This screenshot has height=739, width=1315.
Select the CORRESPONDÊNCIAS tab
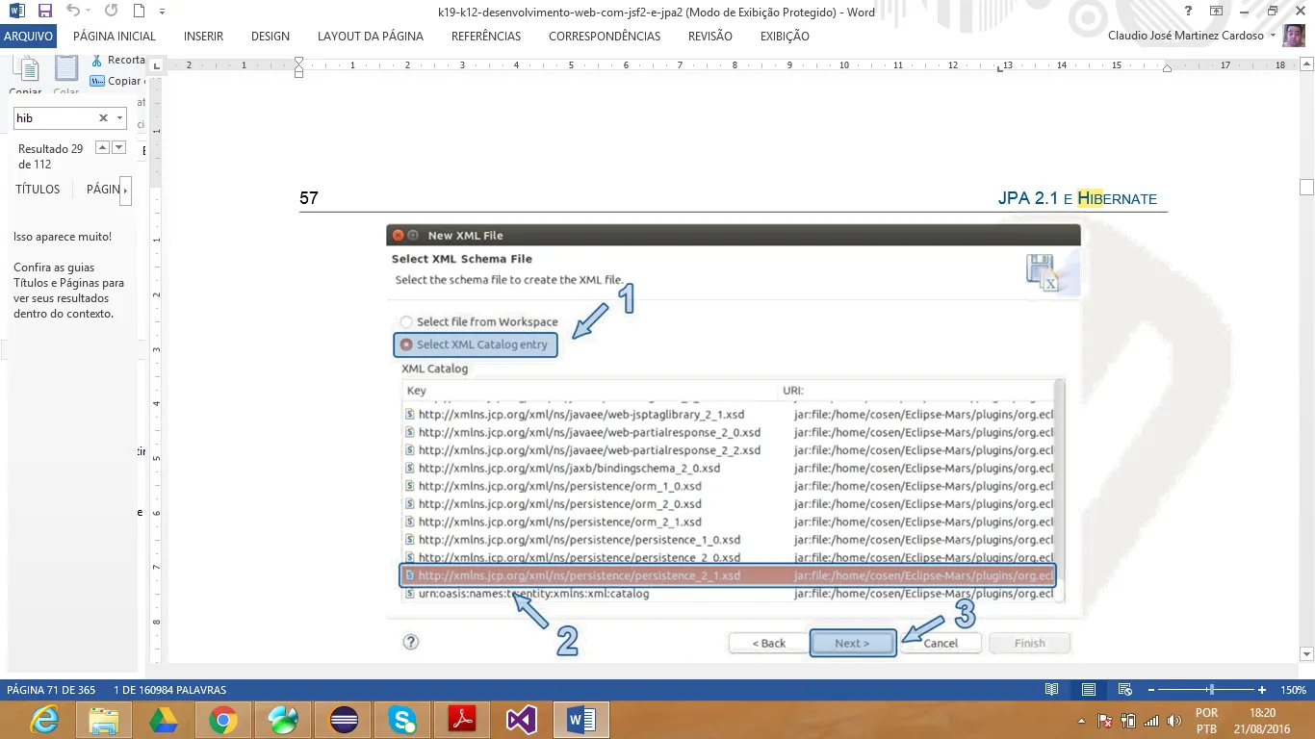[605, 37]
